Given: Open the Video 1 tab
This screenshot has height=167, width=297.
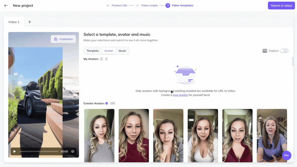Looking at the screenshot, I should (x=14, y=22).
